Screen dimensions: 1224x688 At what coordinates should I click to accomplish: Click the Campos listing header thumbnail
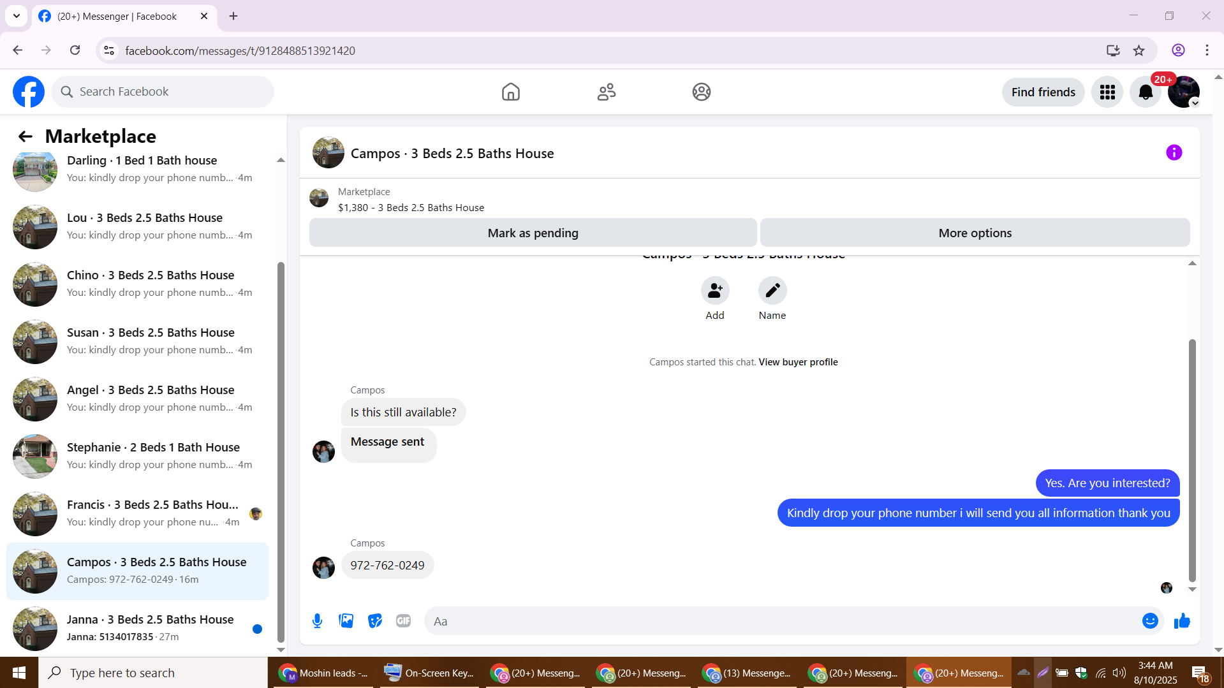tap(328, 153)
